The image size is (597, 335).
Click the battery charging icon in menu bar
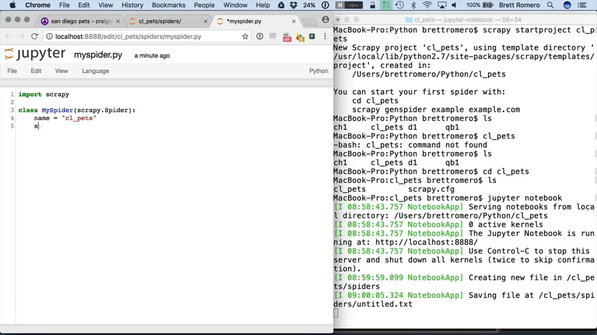(x=488, y=5)
